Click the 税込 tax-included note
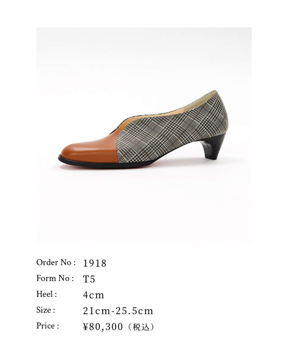Image resolution: width=288 pixels, height=361 pixels. click(x=141, y=327)
